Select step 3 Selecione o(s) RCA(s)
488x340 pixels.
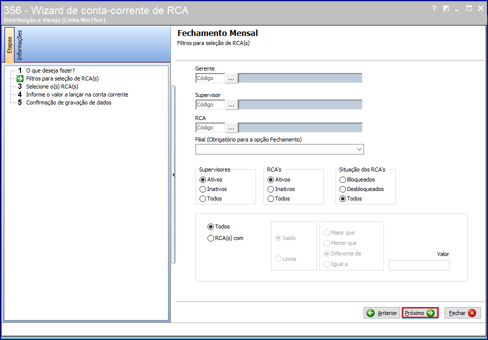(x=52, y=86)
